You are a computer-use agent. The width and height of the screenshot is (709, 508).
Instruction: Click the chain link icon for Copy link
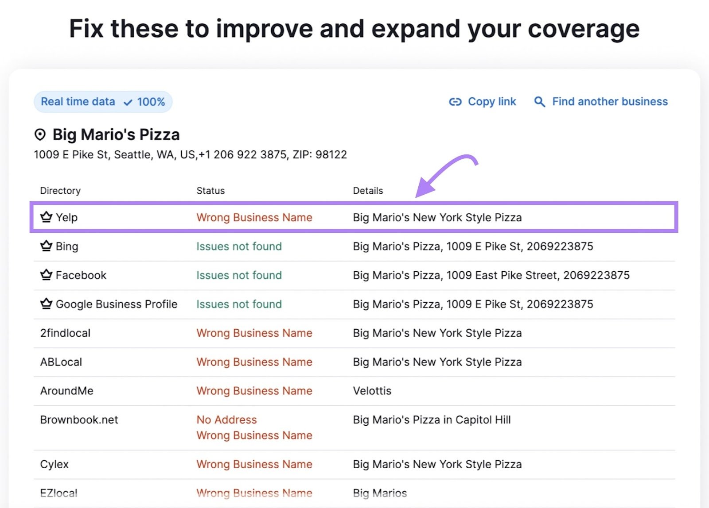(455, 102)
